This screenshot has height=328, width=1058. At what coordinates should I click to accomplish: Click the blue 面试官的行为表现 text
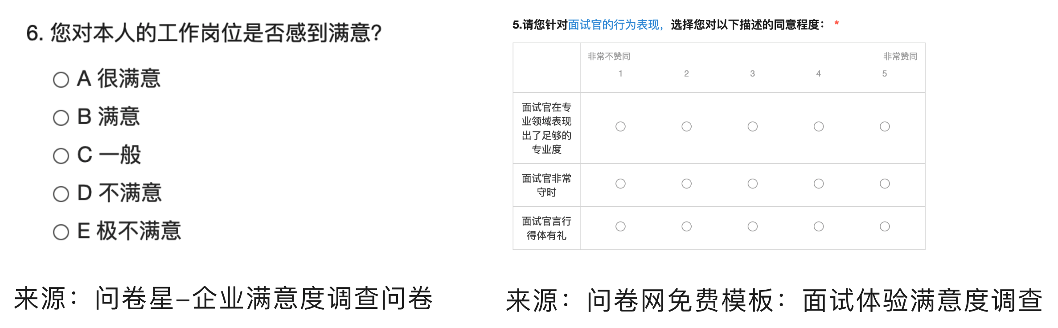coord(614,25)
